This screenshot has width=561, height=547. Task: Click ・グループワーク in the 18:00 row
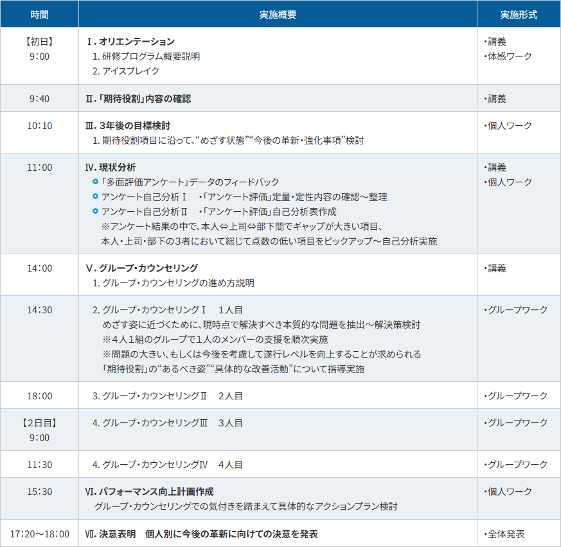(515, 396)
